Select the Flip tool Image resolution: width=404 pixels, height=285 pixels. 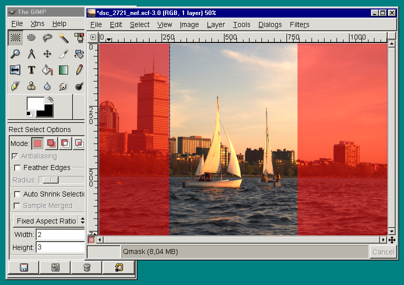pos(15,70)
